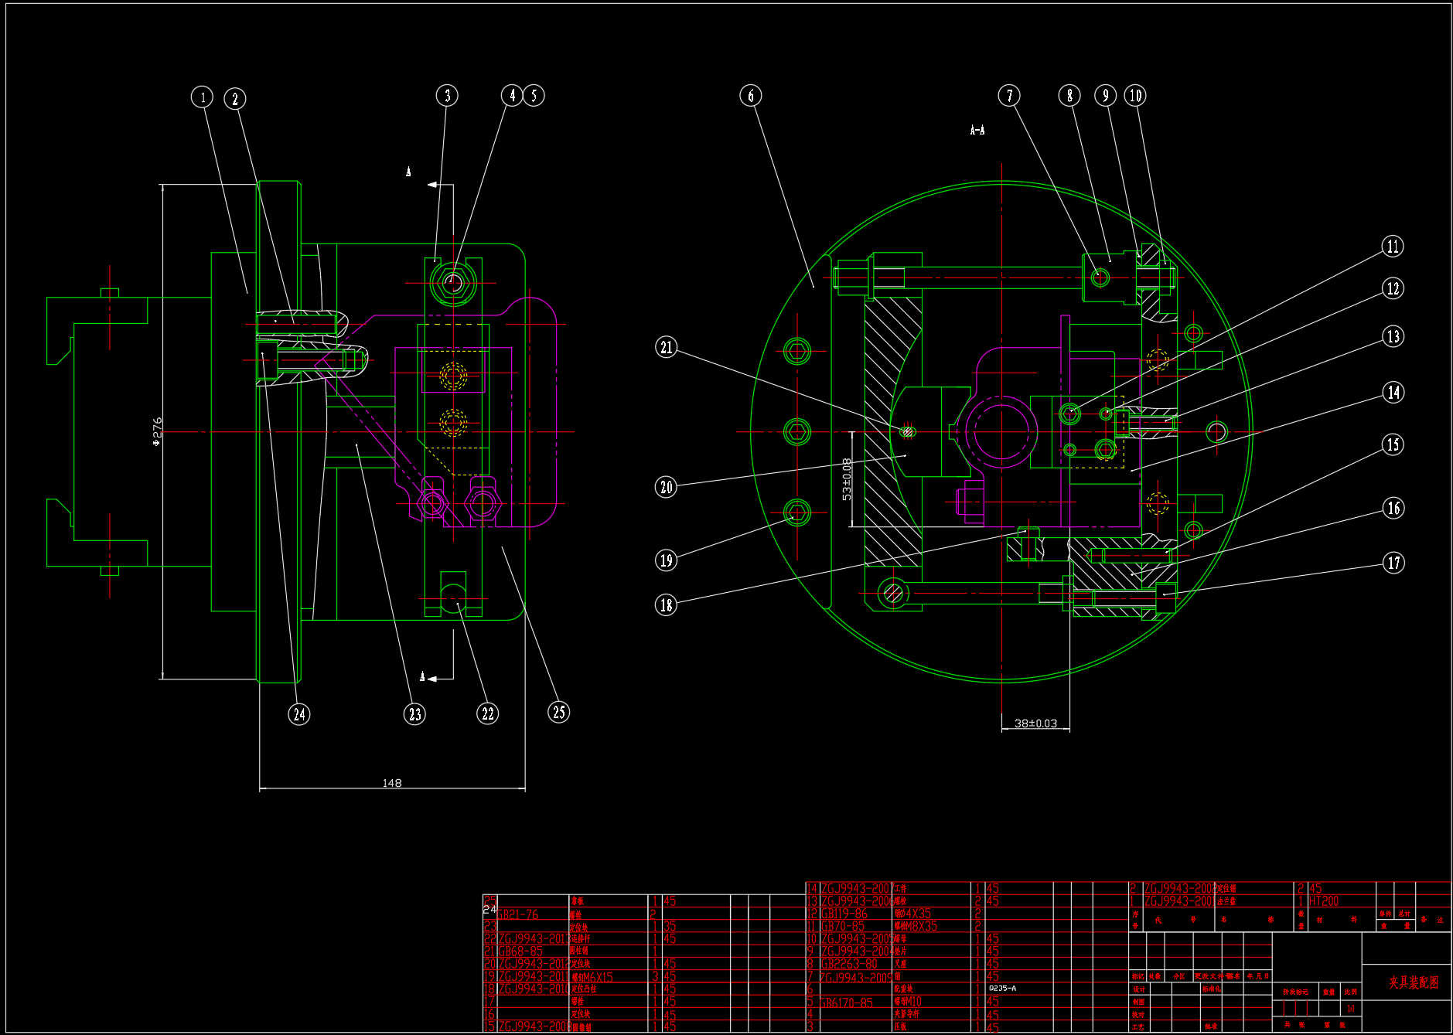Select the 比例 scale label
Screen dimensions: 1453x1035
1350,992
